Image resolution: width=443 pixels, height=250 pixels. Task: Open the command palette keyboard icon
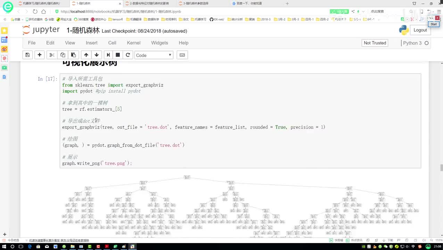182,55
